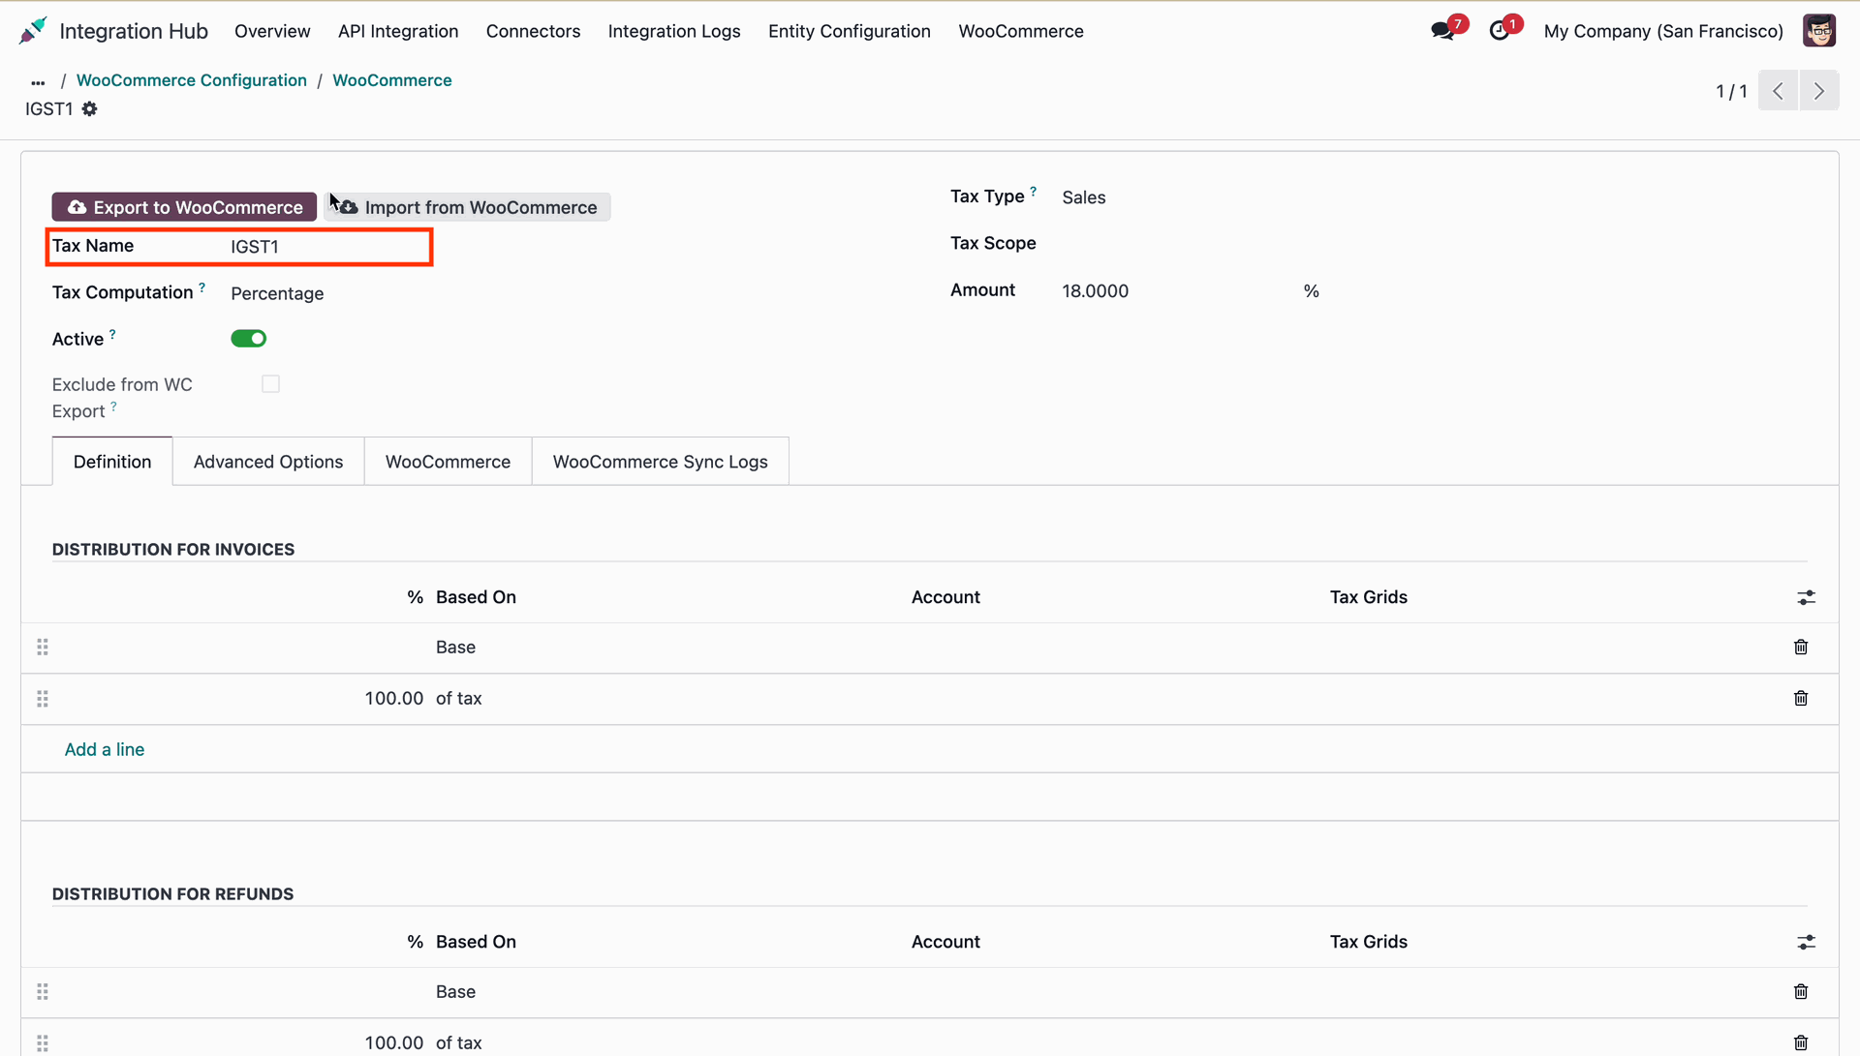Switch to Definition tab
This screenshot has width=1860, height=1056.
click(x=112, y=462)
